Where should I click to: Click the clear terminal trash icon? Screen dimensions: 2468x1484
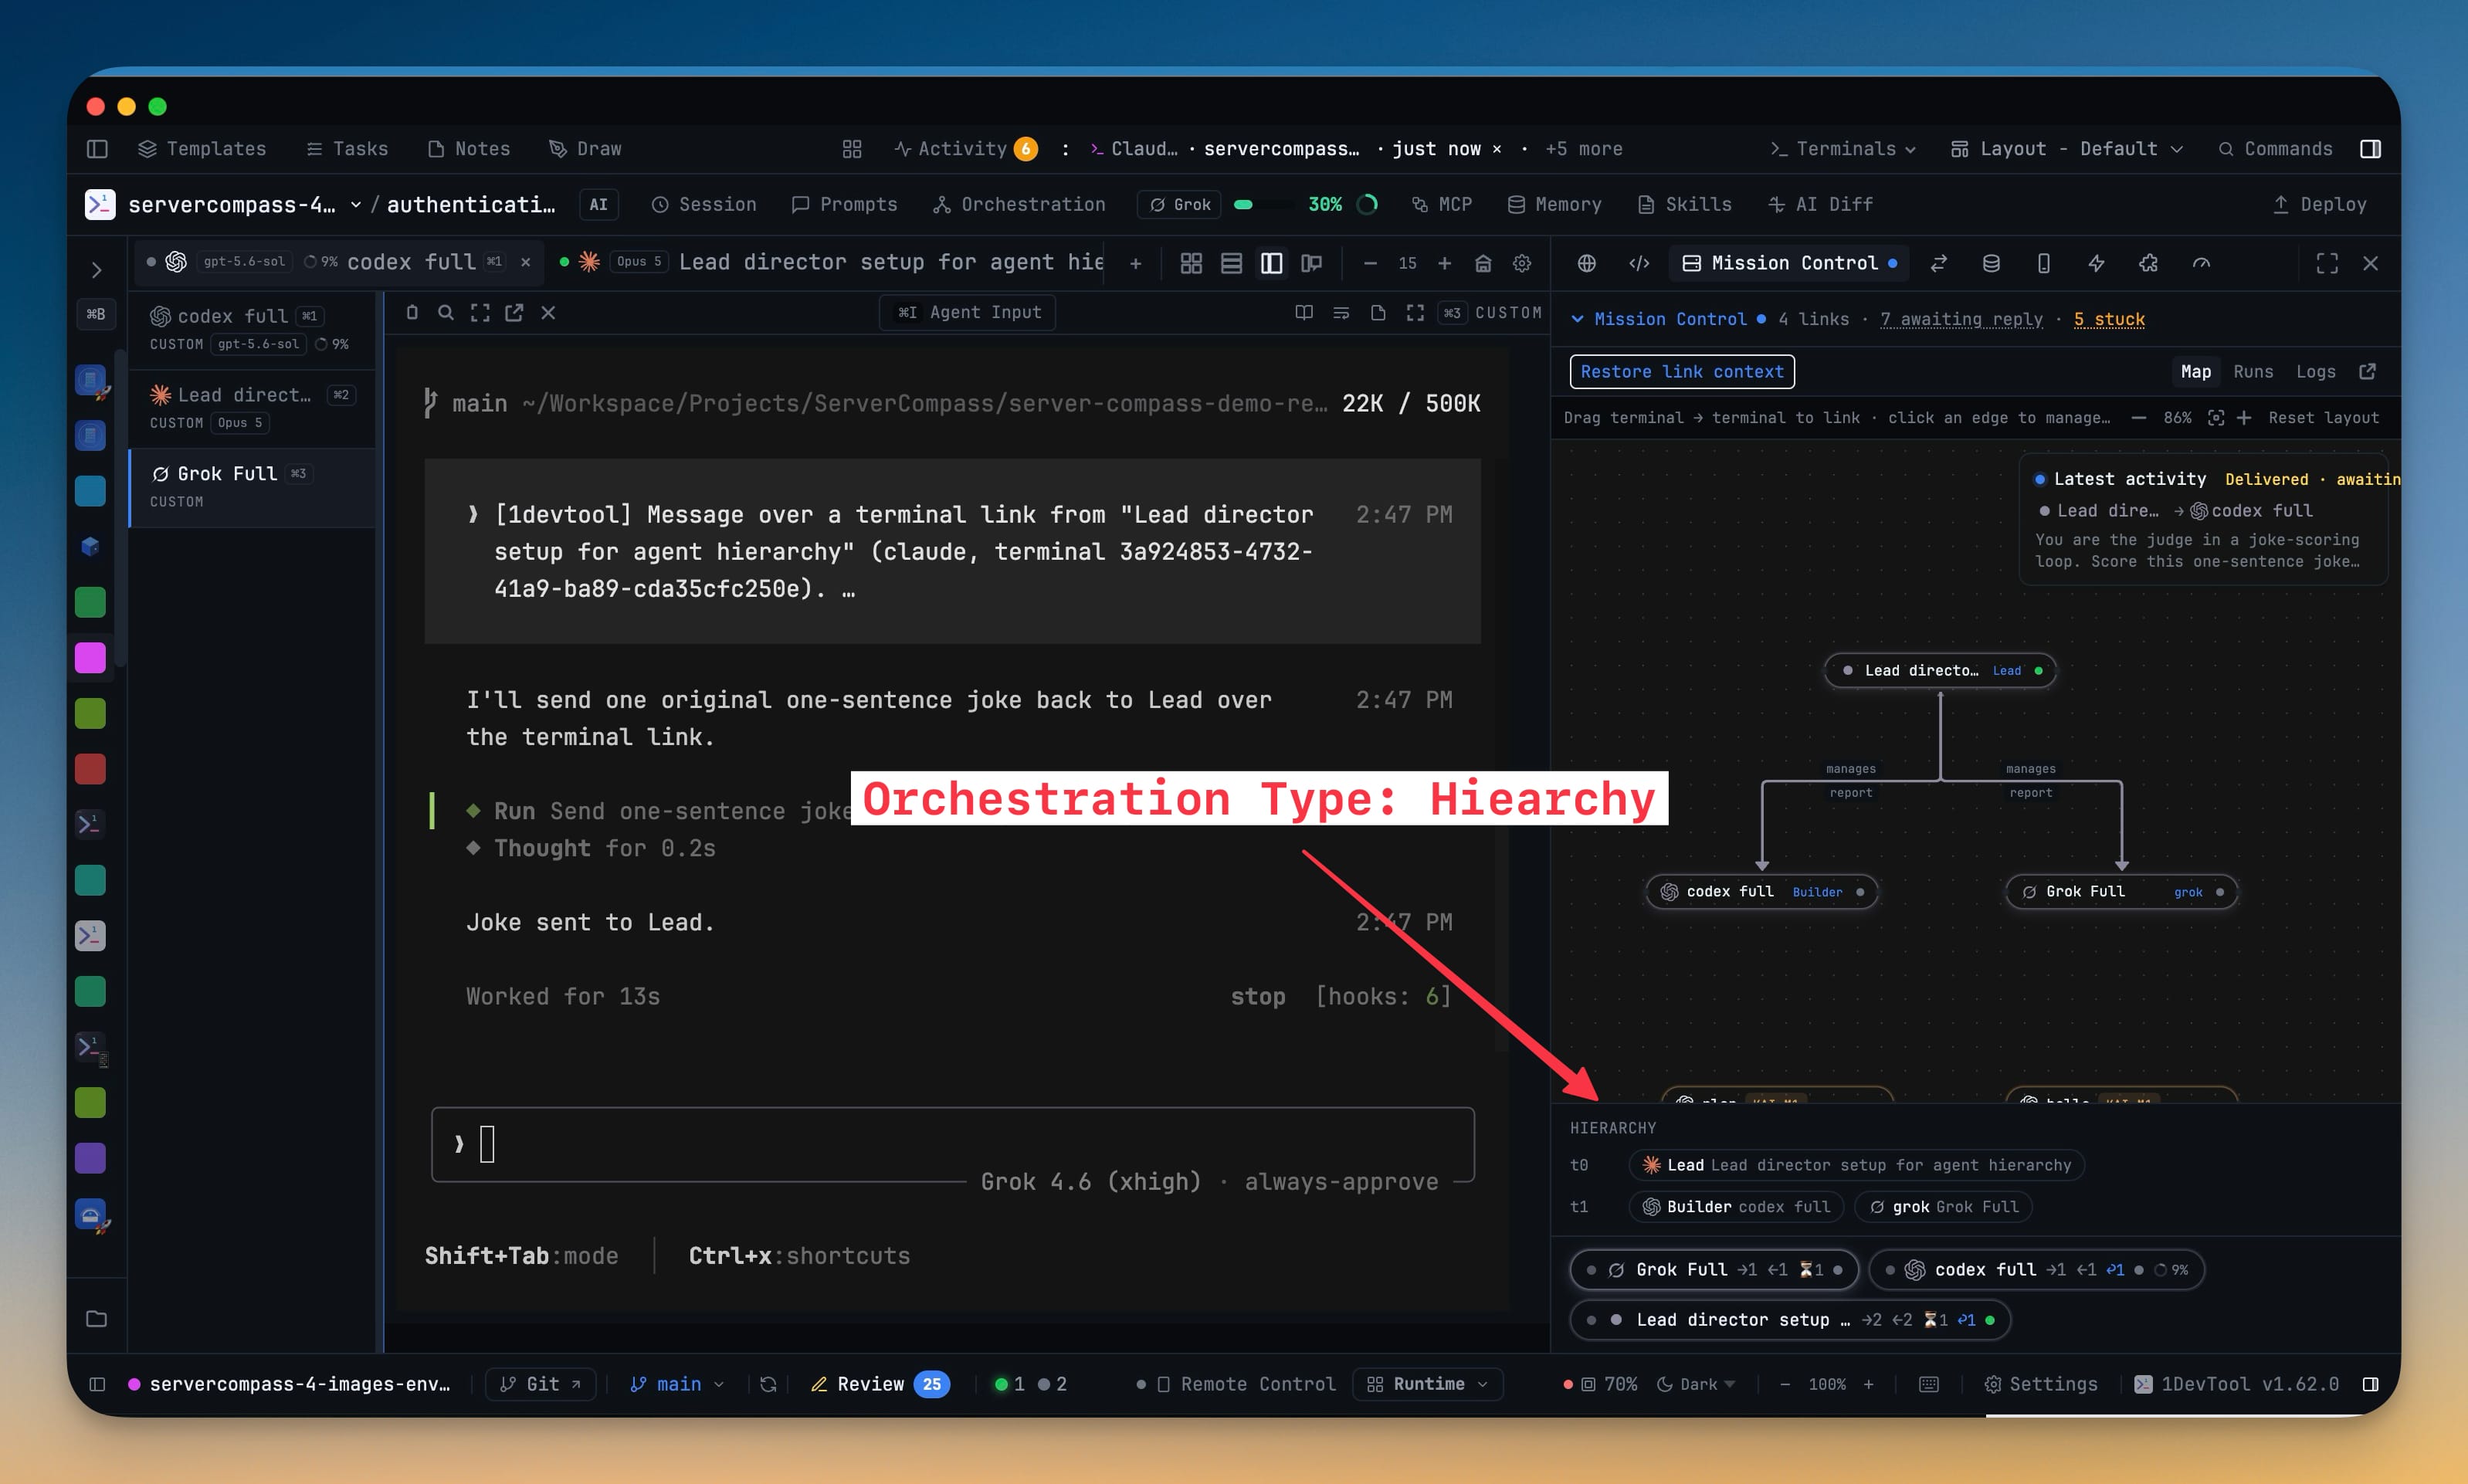click(x=412, y=313)
